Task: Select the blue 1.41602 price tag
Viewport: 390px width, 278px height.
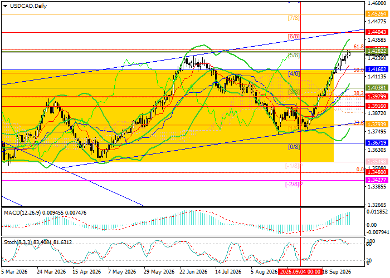Action: 376,69
